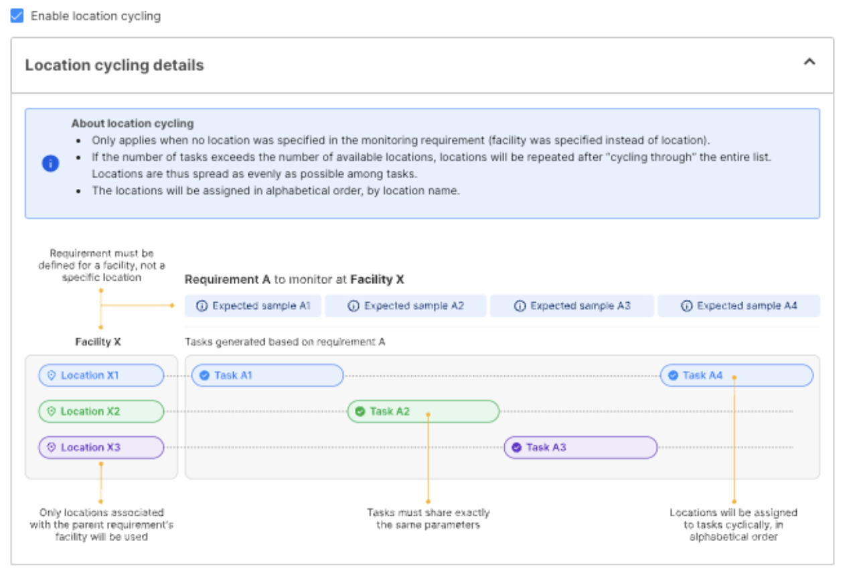Click the Facility X heading label

(98, 342)
